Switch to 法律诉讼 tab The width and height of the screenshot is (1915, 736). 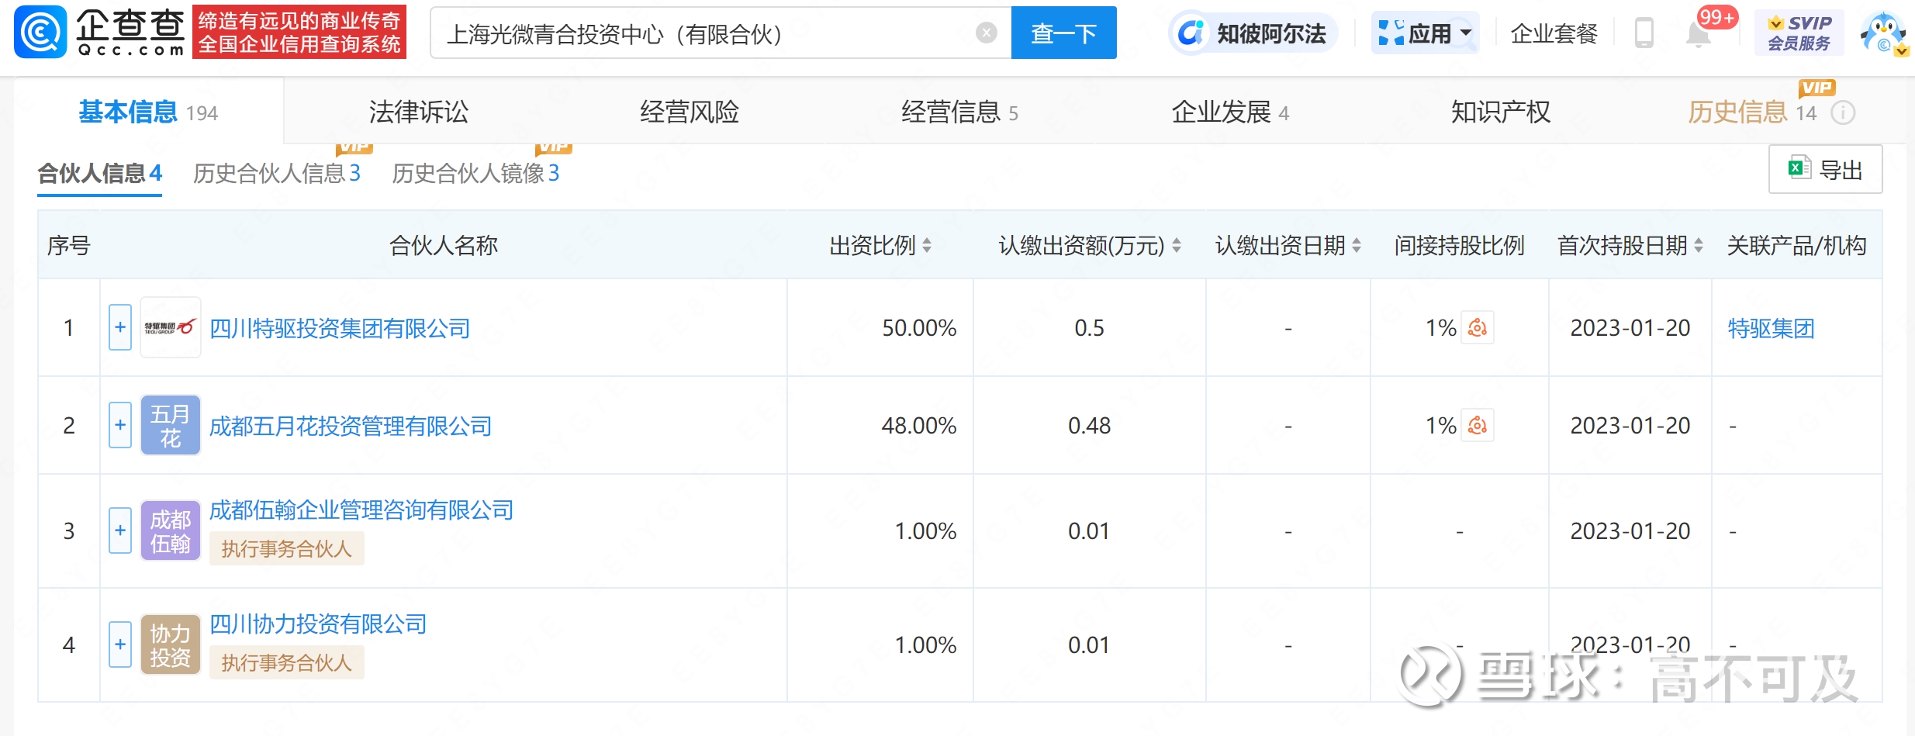(x=419, y=112)
